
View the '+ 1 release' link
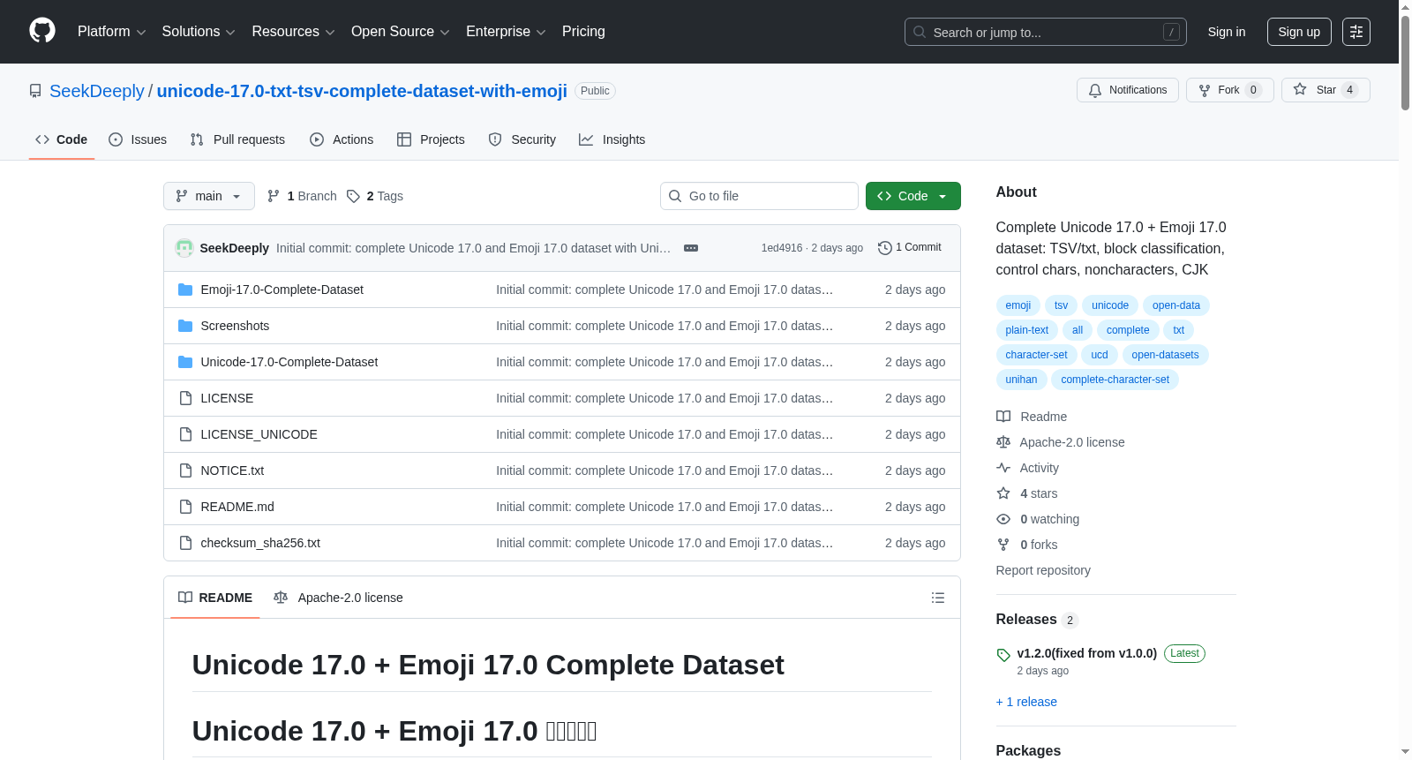(x=1026, y=702)
